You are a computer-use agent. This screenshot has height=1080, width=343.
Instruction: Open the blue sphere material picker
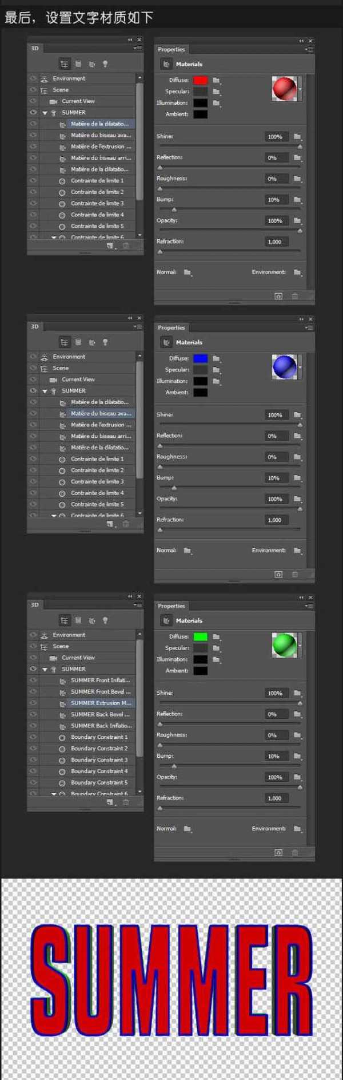coord(285,367)
